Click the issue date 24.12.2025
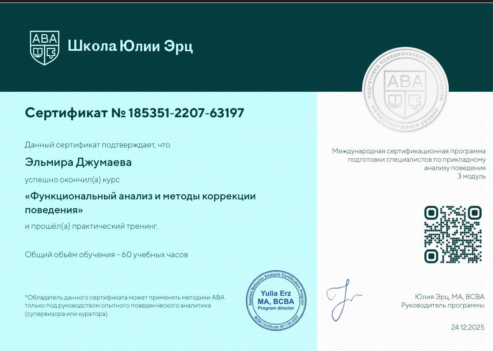493x351 pixels. click(467, 327)
